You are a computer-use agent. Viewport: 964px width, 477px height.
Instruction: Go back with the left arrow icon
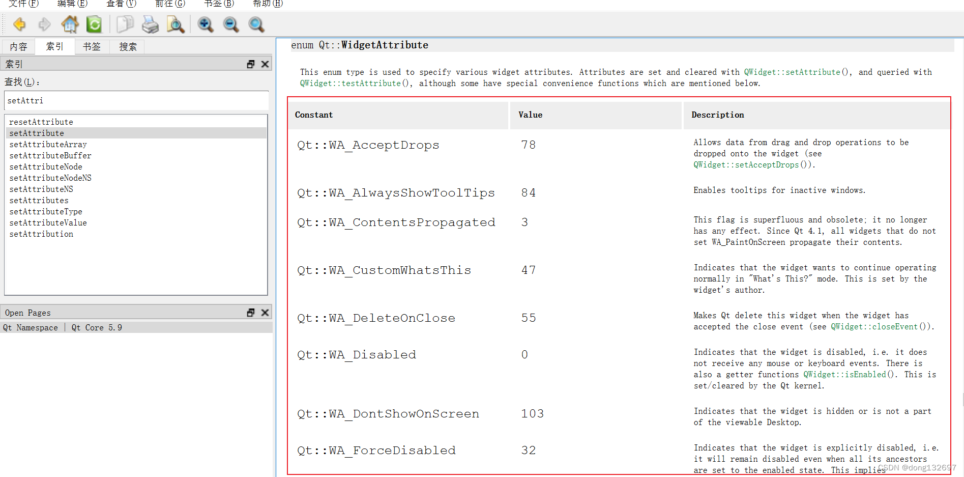pyautogui.click(x=19, y=24)
